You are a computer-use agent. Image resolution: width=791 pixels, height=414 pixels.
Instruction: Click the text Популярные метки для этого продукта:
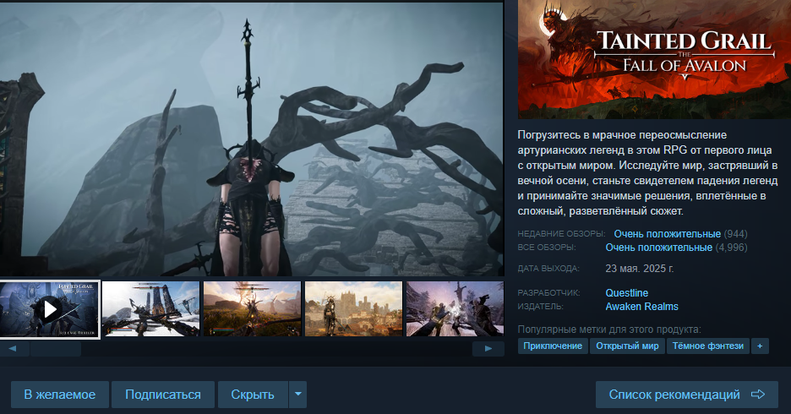[x=609, y=330]
